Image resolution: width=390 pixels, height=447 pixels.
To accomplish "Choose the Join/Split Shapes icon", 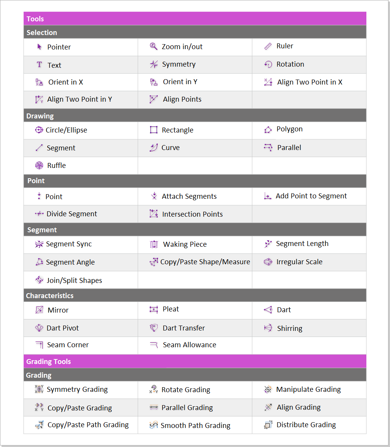I will pos(39,280).
